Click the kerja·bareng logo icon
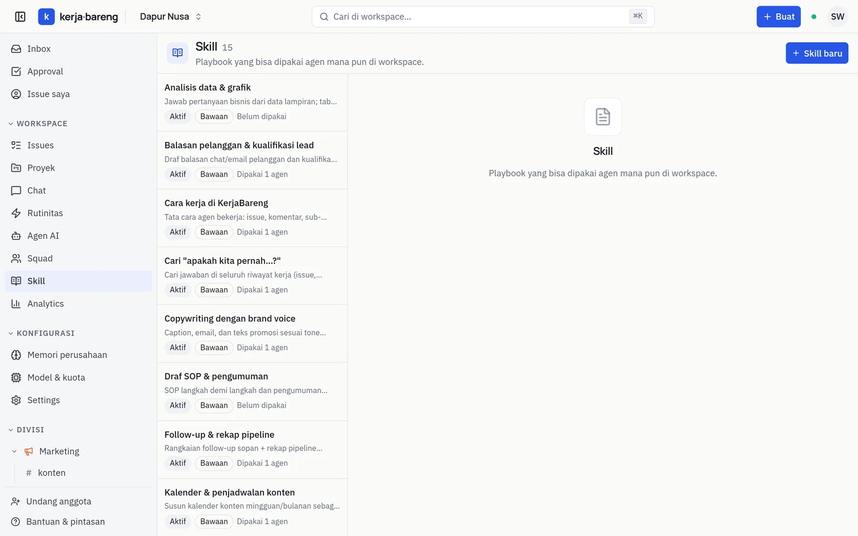The image size is (858, 536). tap(46, 17)
